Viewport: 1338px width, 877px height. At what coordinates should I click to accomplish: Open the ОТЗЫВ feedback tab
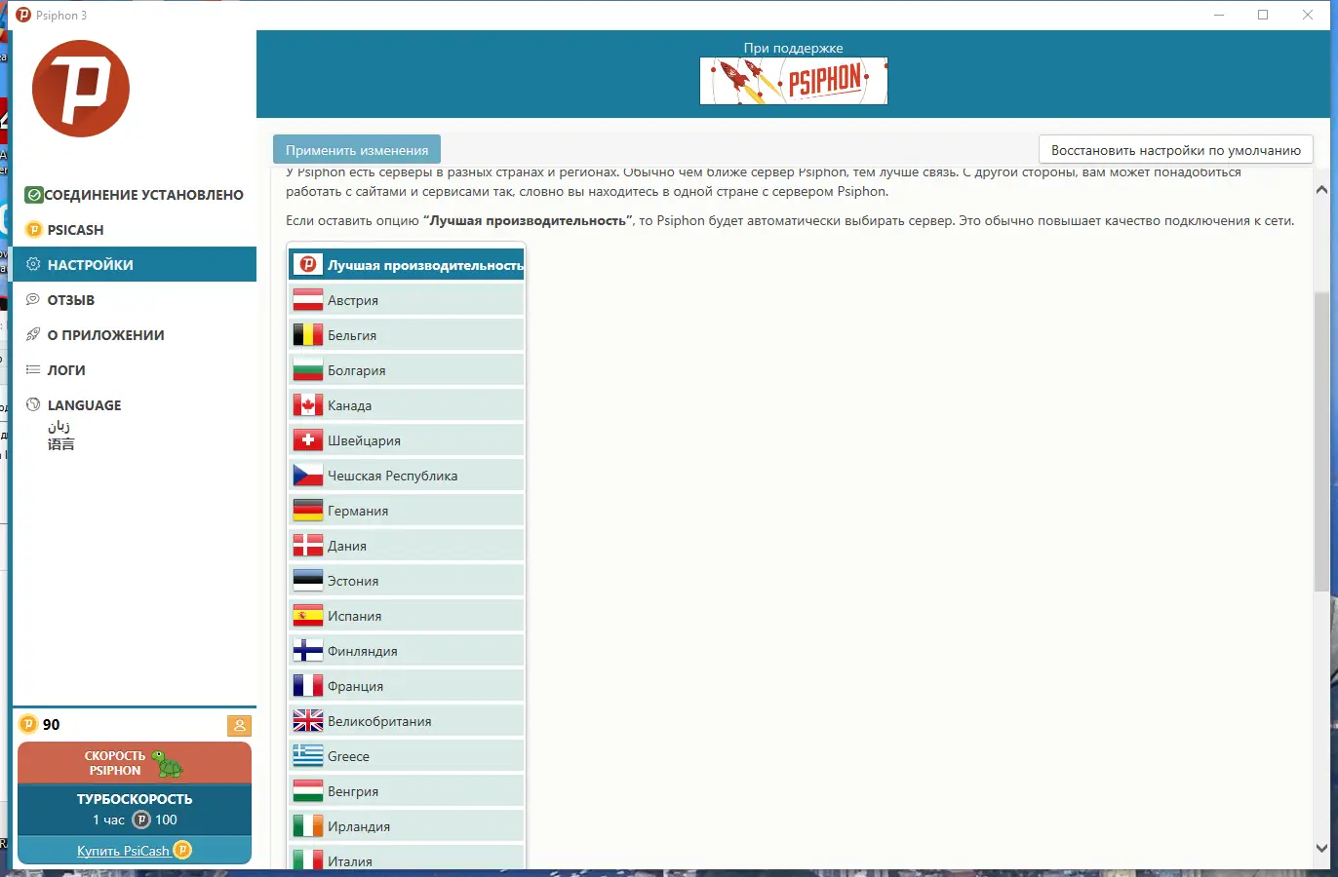135,300
